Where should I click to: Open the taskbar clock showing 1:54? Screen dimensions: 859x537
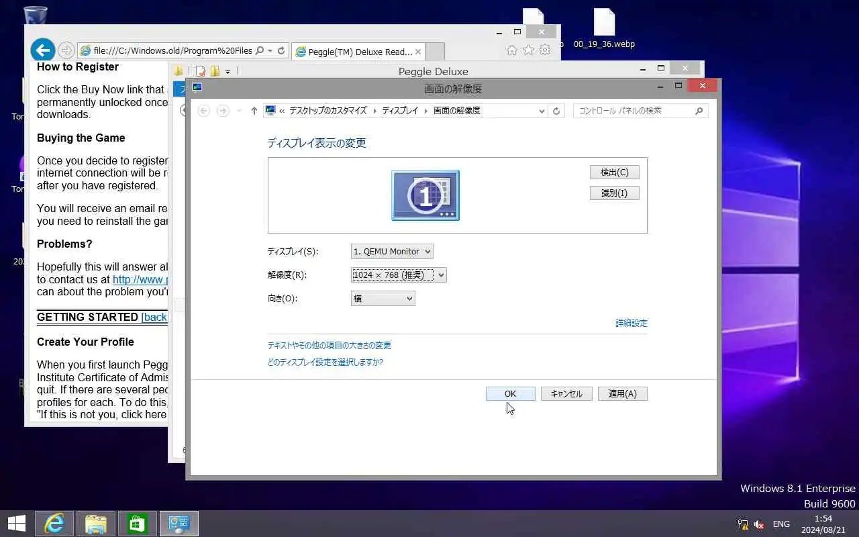click(822, 524)
